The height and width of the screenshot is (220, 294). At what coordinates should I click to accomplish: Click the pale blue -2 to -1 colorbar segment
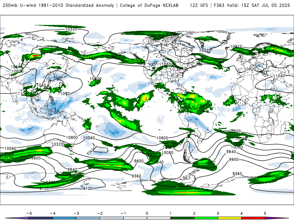[x=112, y=218]
